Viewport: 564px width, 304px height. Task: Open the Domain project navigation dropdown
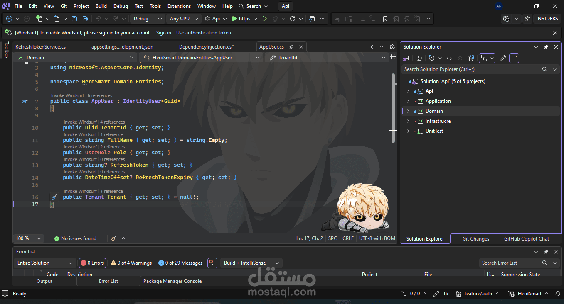(x=75, y=58)
